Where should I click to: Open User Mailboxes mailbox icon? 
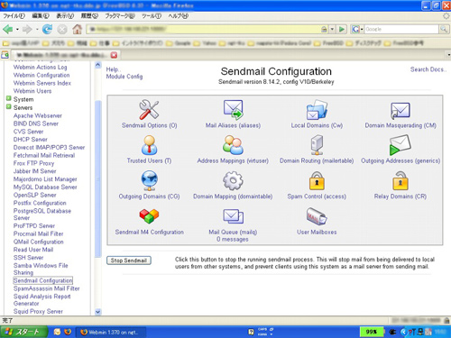tap(317, 216)
